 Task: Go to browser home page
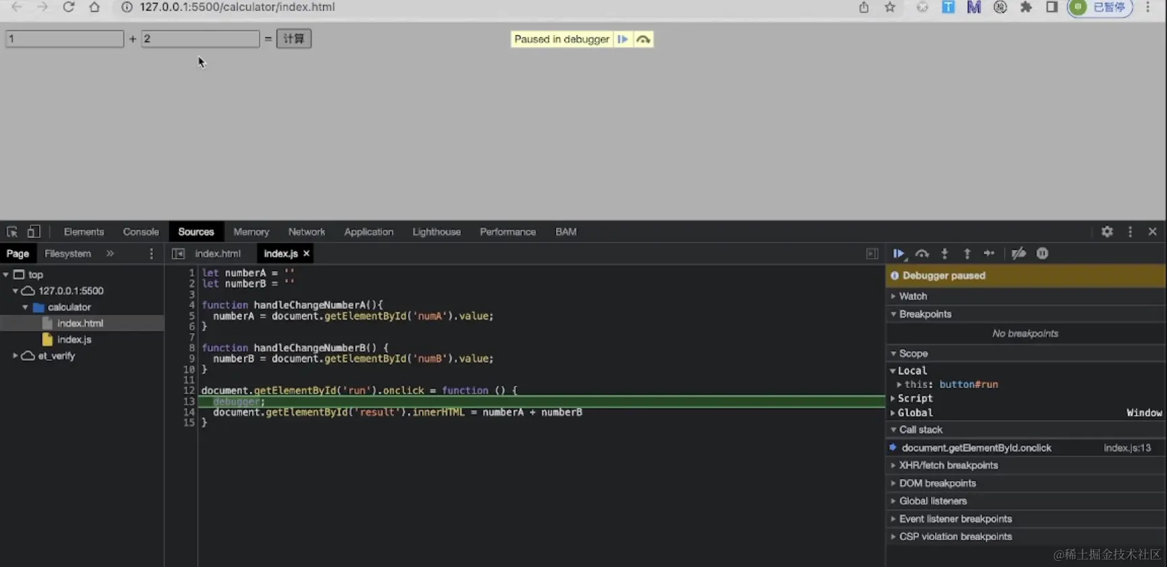point(95,7)
